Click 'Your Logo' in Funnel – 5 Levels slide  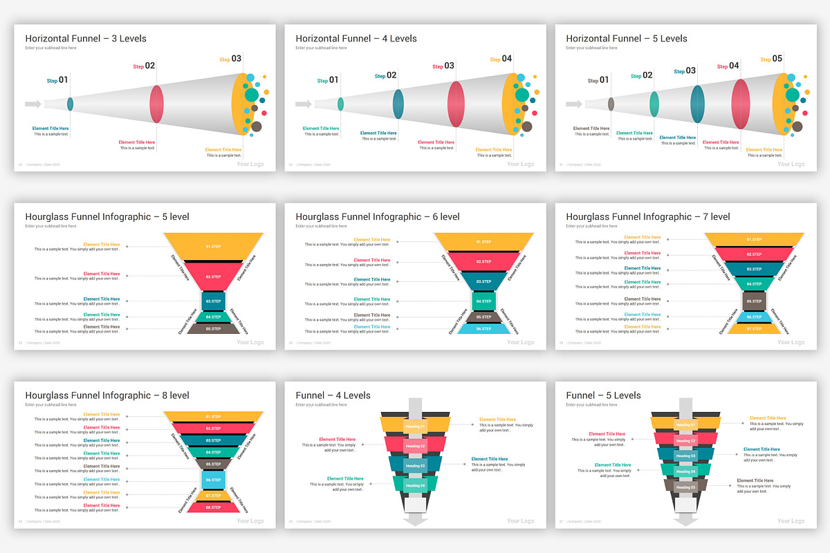click(791, 521)
